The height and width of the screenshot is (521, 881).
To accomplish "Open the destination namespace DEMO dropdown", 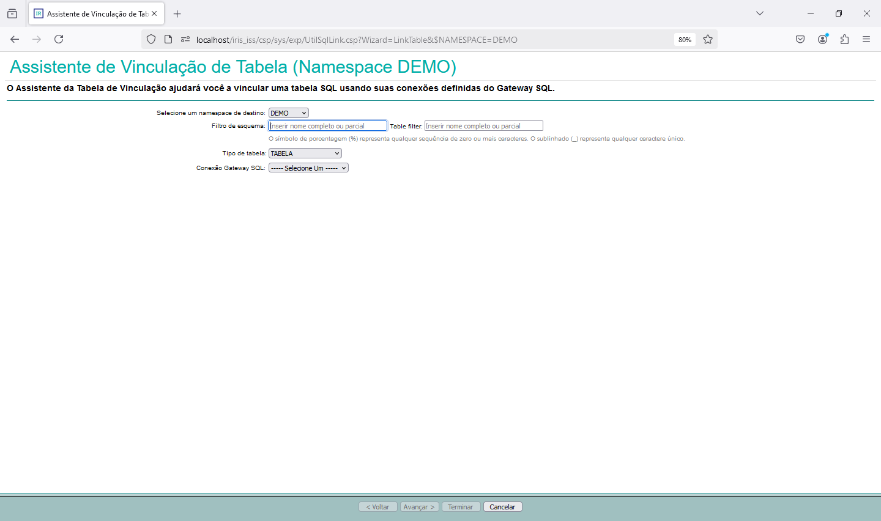I will coord(288,113).
